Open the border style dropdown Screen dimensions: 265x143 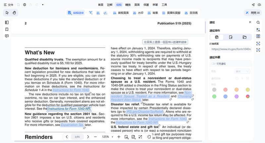[242, 71]
